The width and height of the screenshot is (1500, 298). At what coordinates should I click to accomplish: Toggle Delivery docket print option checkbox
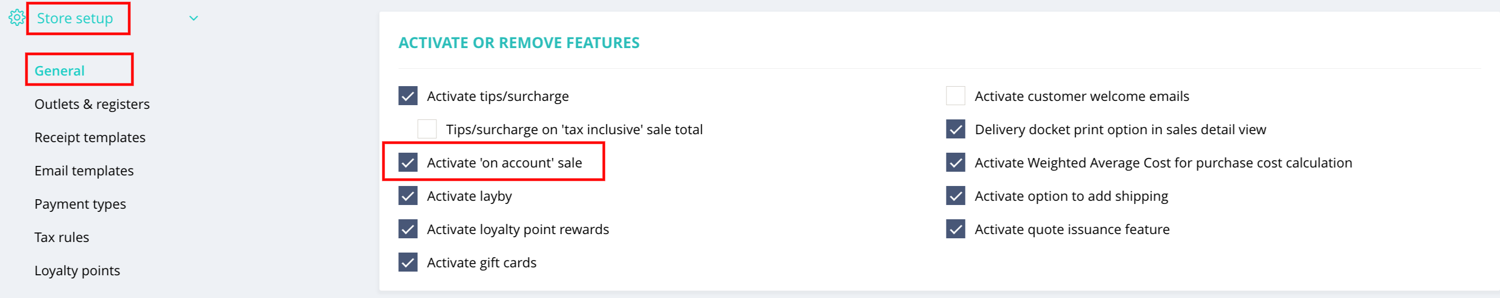pos(956,129)
